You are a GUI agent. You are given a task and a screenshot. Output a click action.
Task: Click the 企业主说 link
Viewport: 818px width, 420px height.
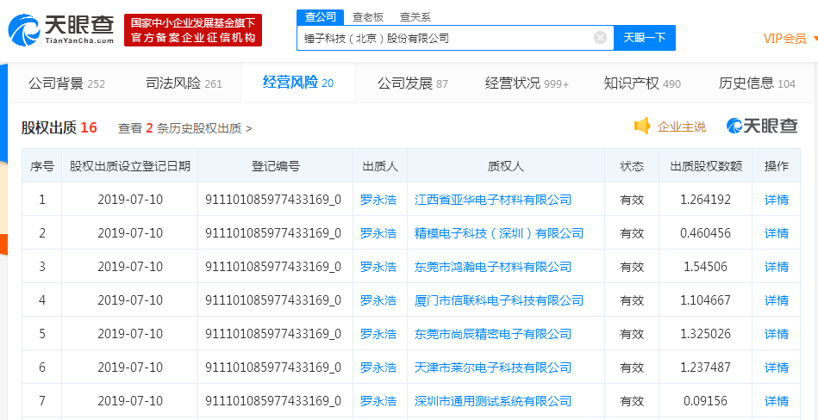tap(681, 127)
